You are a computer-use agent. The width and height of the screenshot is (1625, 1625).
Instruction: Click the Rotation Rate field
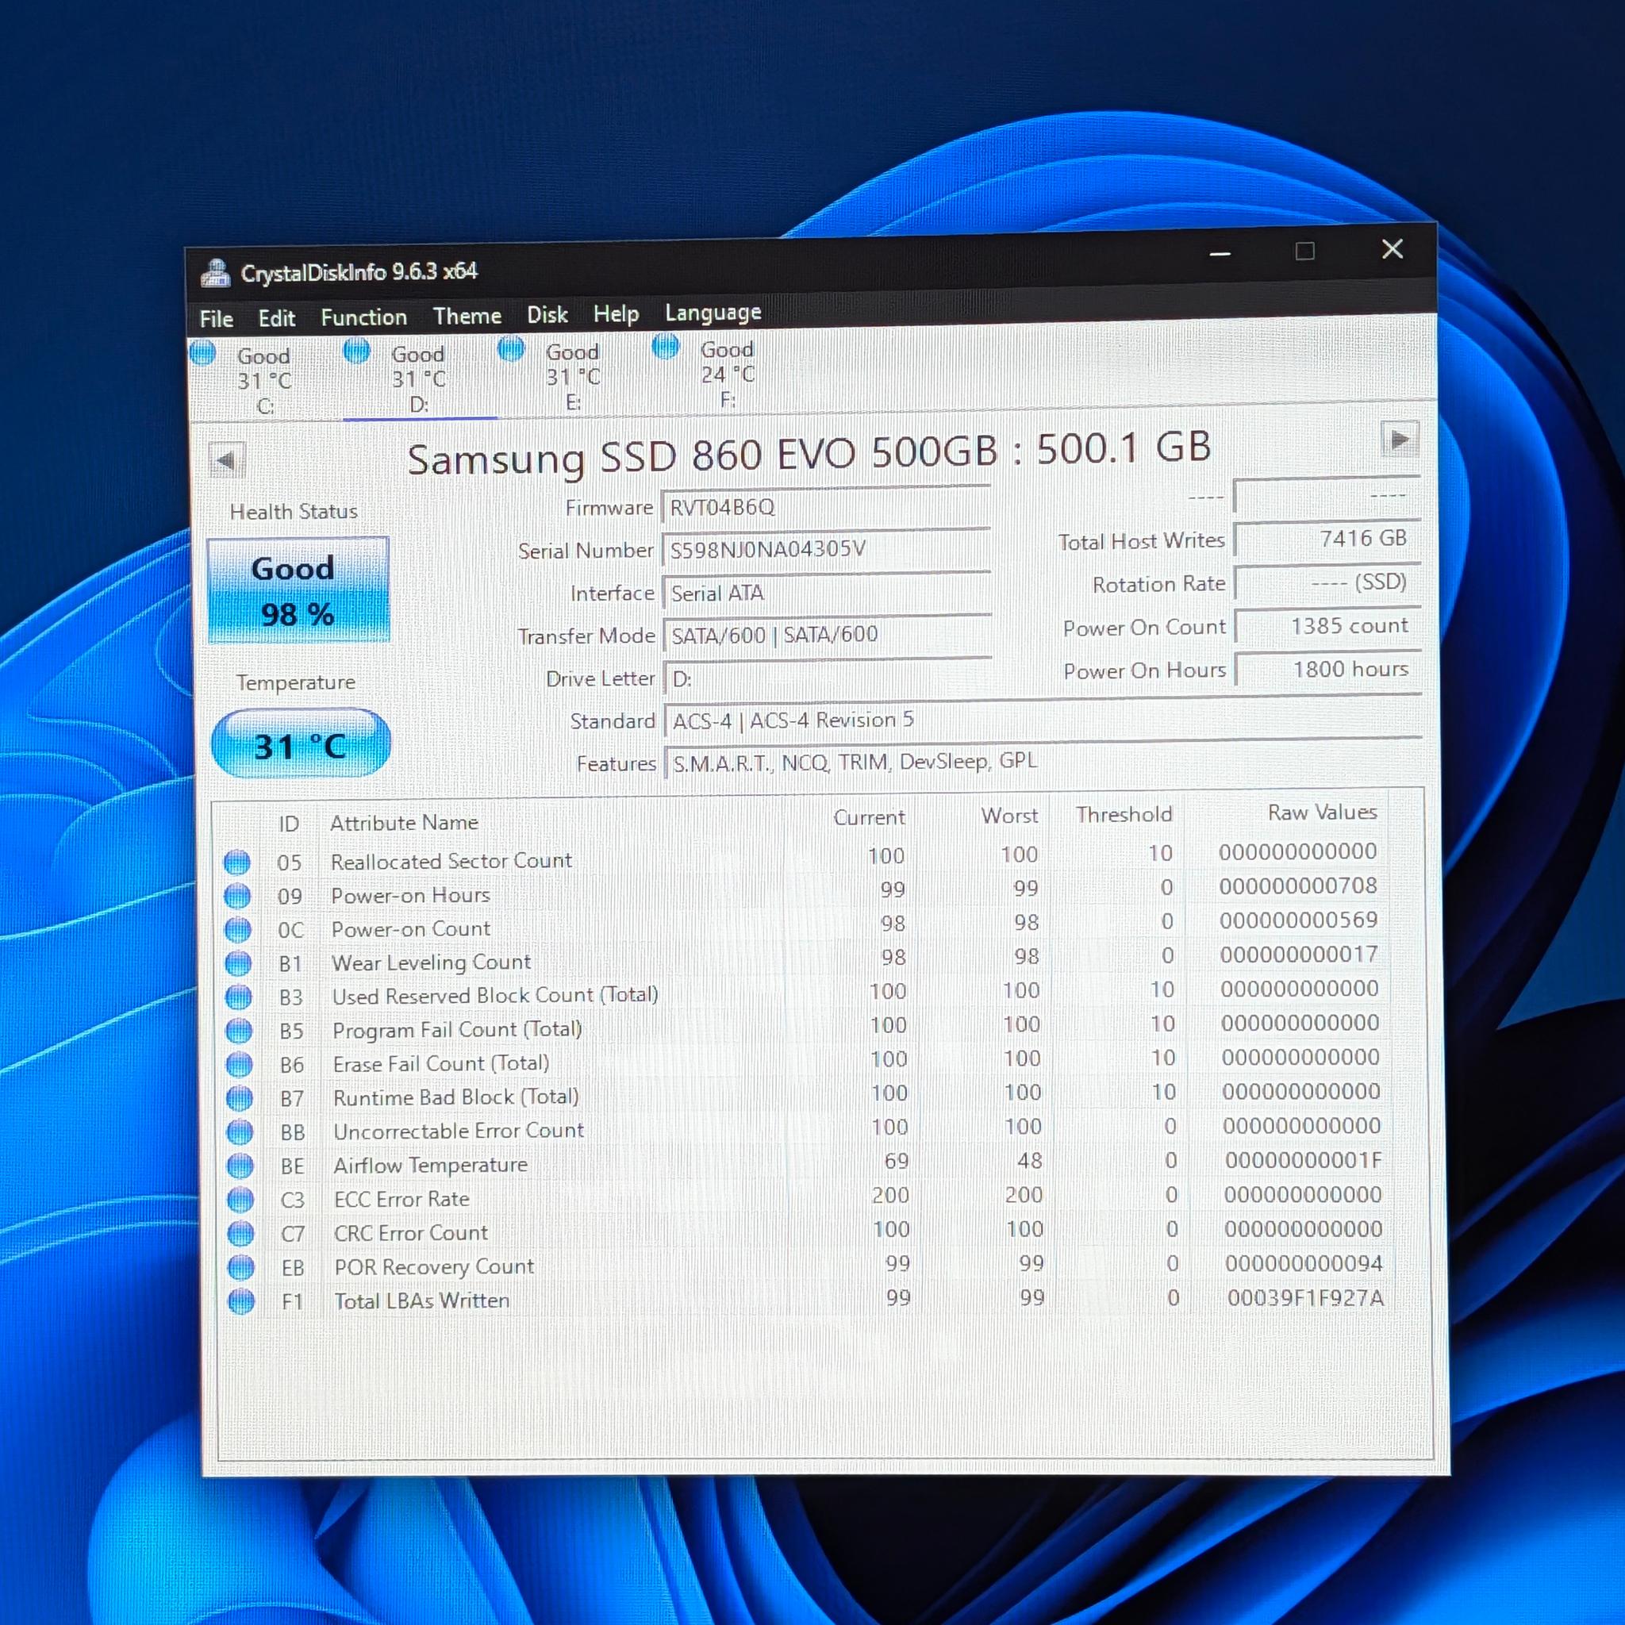(x=1327, y=583)
